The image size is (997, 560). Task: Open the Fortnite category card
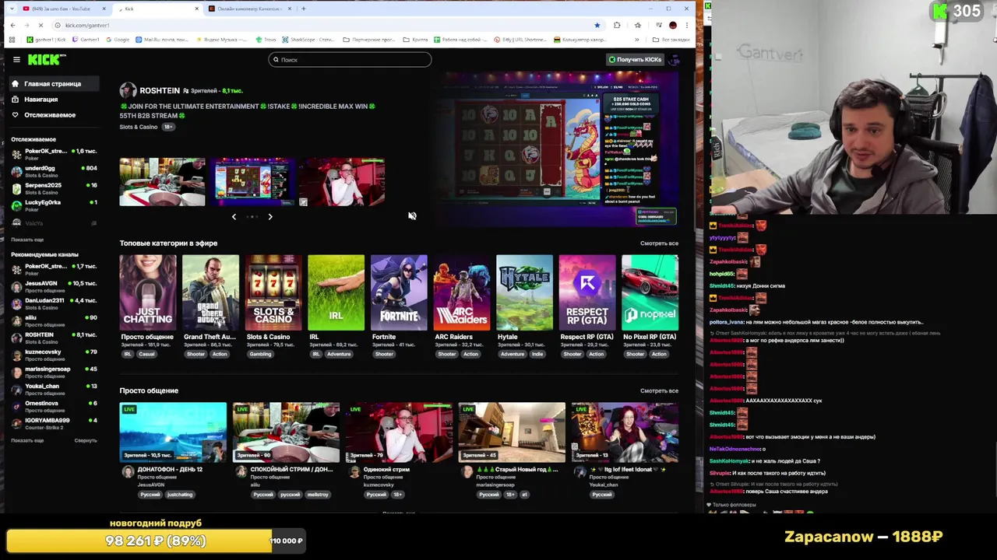(399, 293)
